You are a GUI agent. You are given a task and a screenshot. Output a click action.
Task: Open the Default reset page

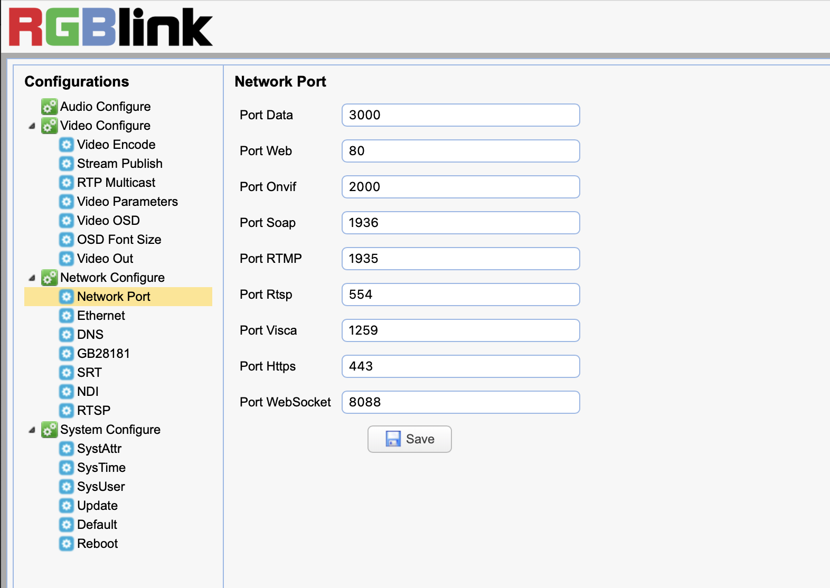pyautogui.click(x=97, y=525)
